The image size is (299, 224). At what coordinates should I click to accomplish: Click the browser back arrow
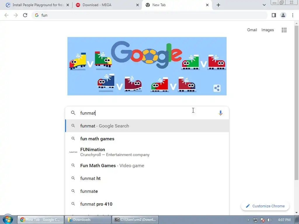(x=6, y=15)
